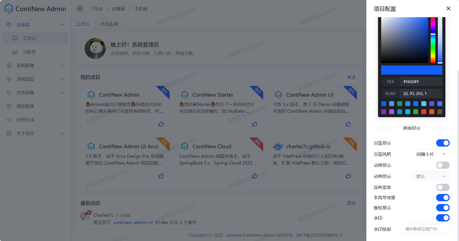Viewport: 459px width, 241px height.
Task: Click the alpha transparency slider in color picker
Action: click(440, 40)
